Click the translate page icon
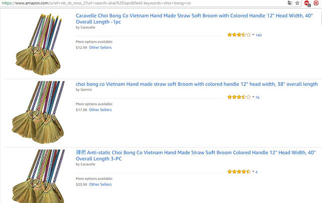This screenshot has width=322, height=203. point(289,3)
